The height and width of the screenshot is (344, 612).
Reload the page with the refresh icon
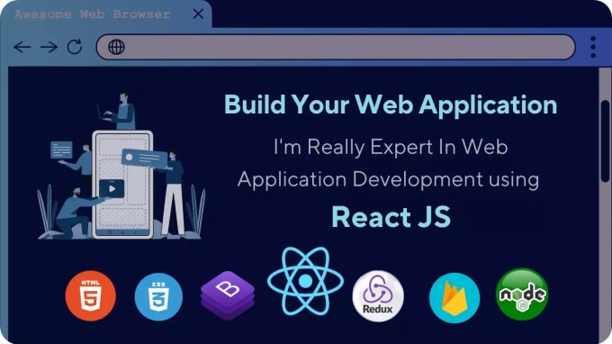[x=75, y=47]
